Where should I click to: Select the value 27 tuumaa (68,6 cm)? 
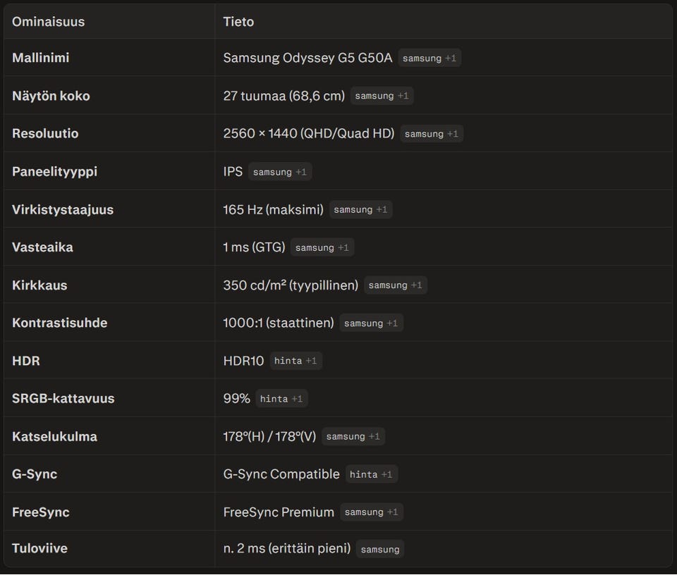(284, 96)
